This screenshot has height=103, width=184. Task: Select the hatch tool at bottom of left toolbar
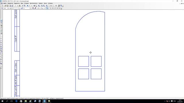coord(1,64)
